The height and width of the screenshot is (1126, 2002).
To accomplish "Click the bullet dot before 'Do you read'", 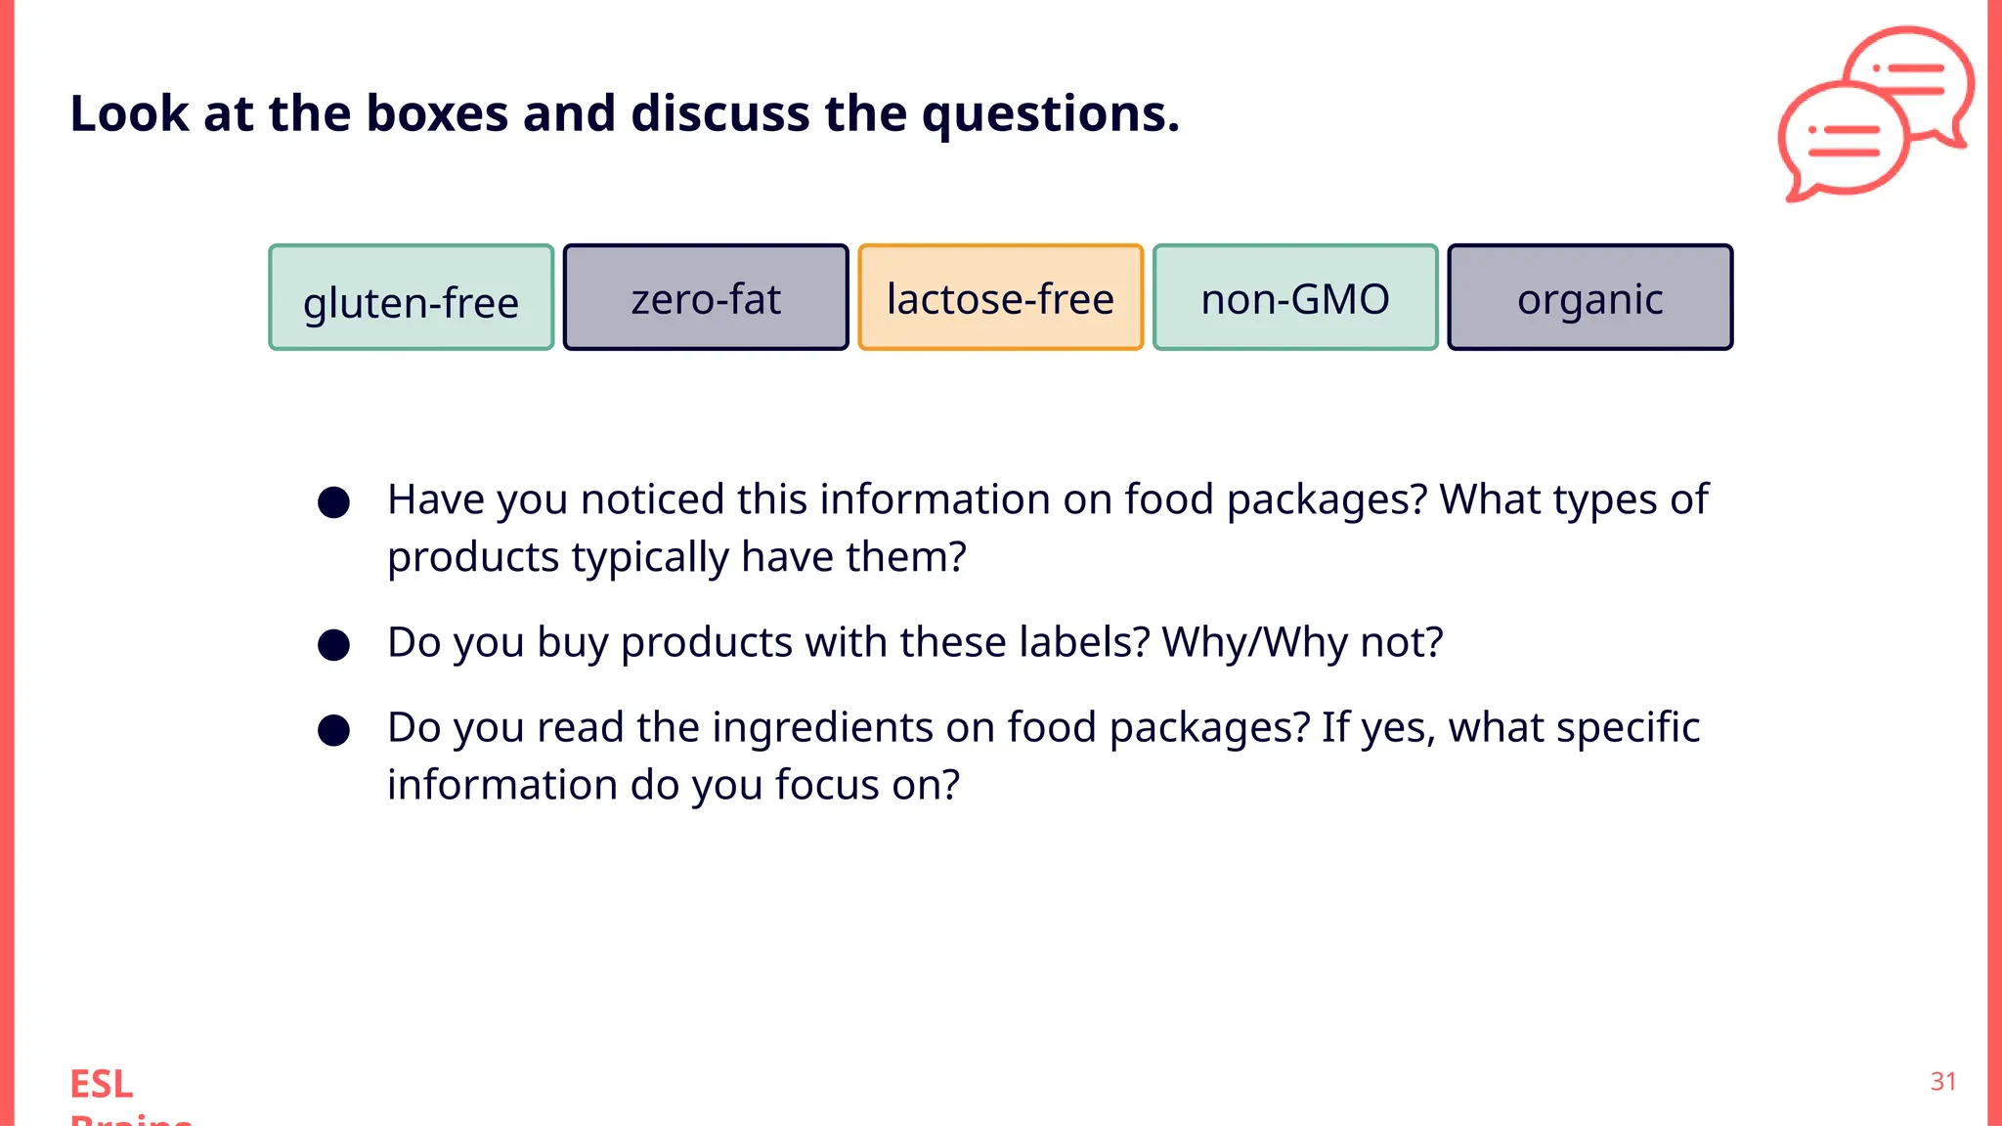I will tap(333, 730).
